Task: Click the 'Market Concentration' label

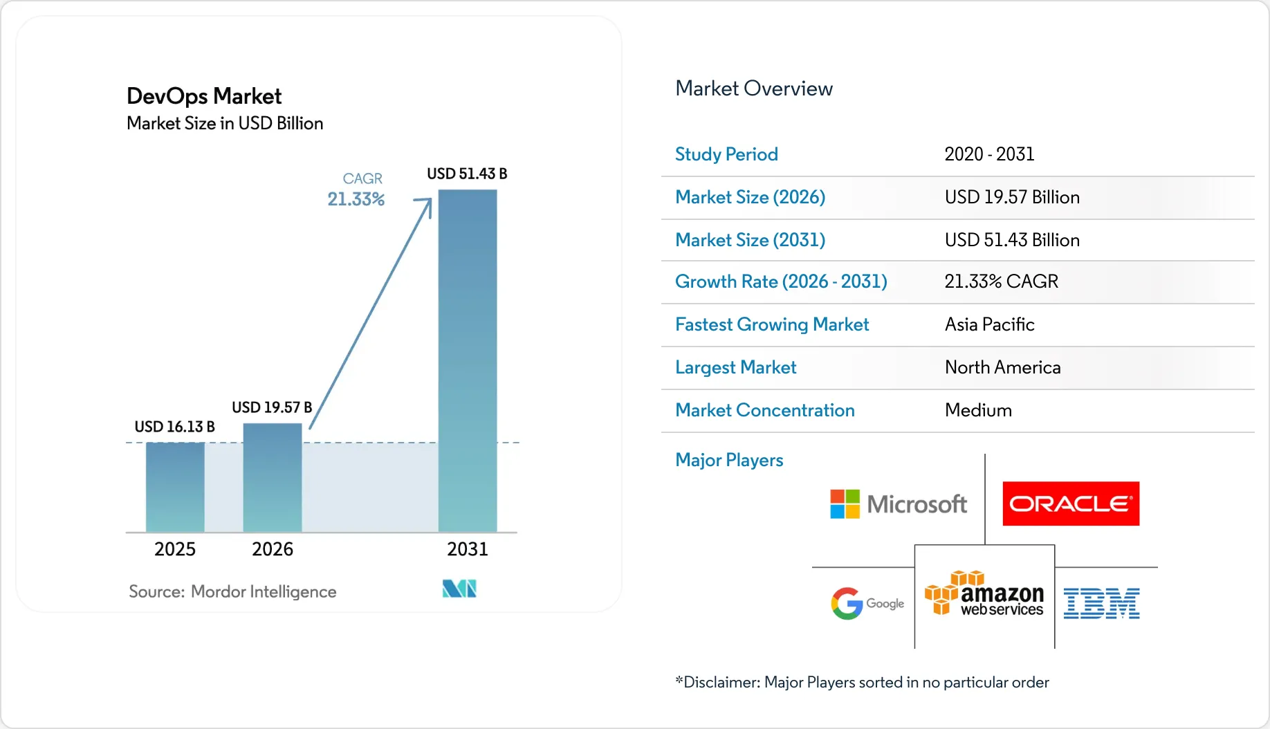Action: click(x=765, y=410)
